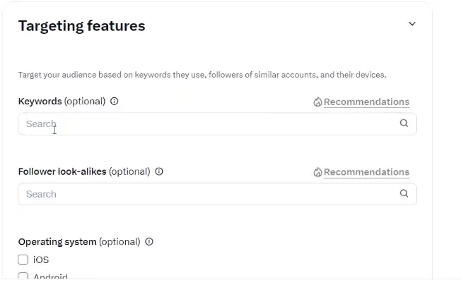461x285 pixels.
Task: Click the magnifier icon in Follower look-alikes search
Action: tap(404, 193)
